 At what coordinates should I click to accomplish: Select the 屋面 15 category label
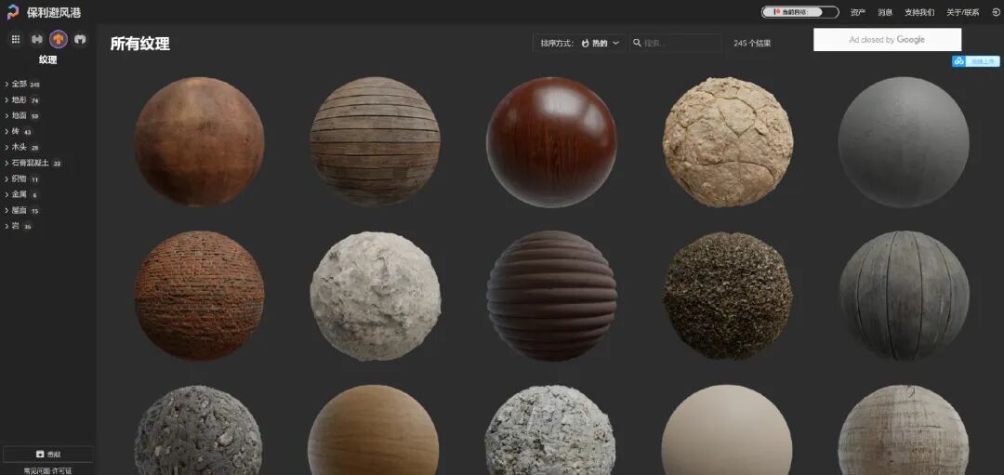pyautogui.click(x=26, y=210)
